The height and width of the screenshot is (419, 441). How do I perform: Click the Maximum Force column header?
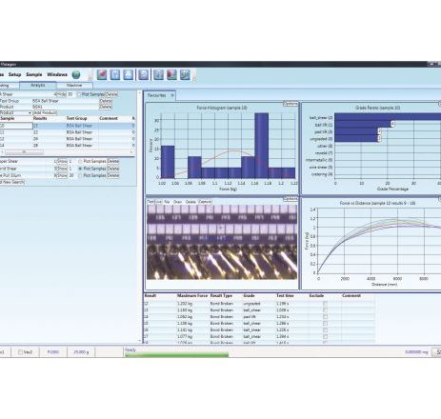click(x=192, y=295)
